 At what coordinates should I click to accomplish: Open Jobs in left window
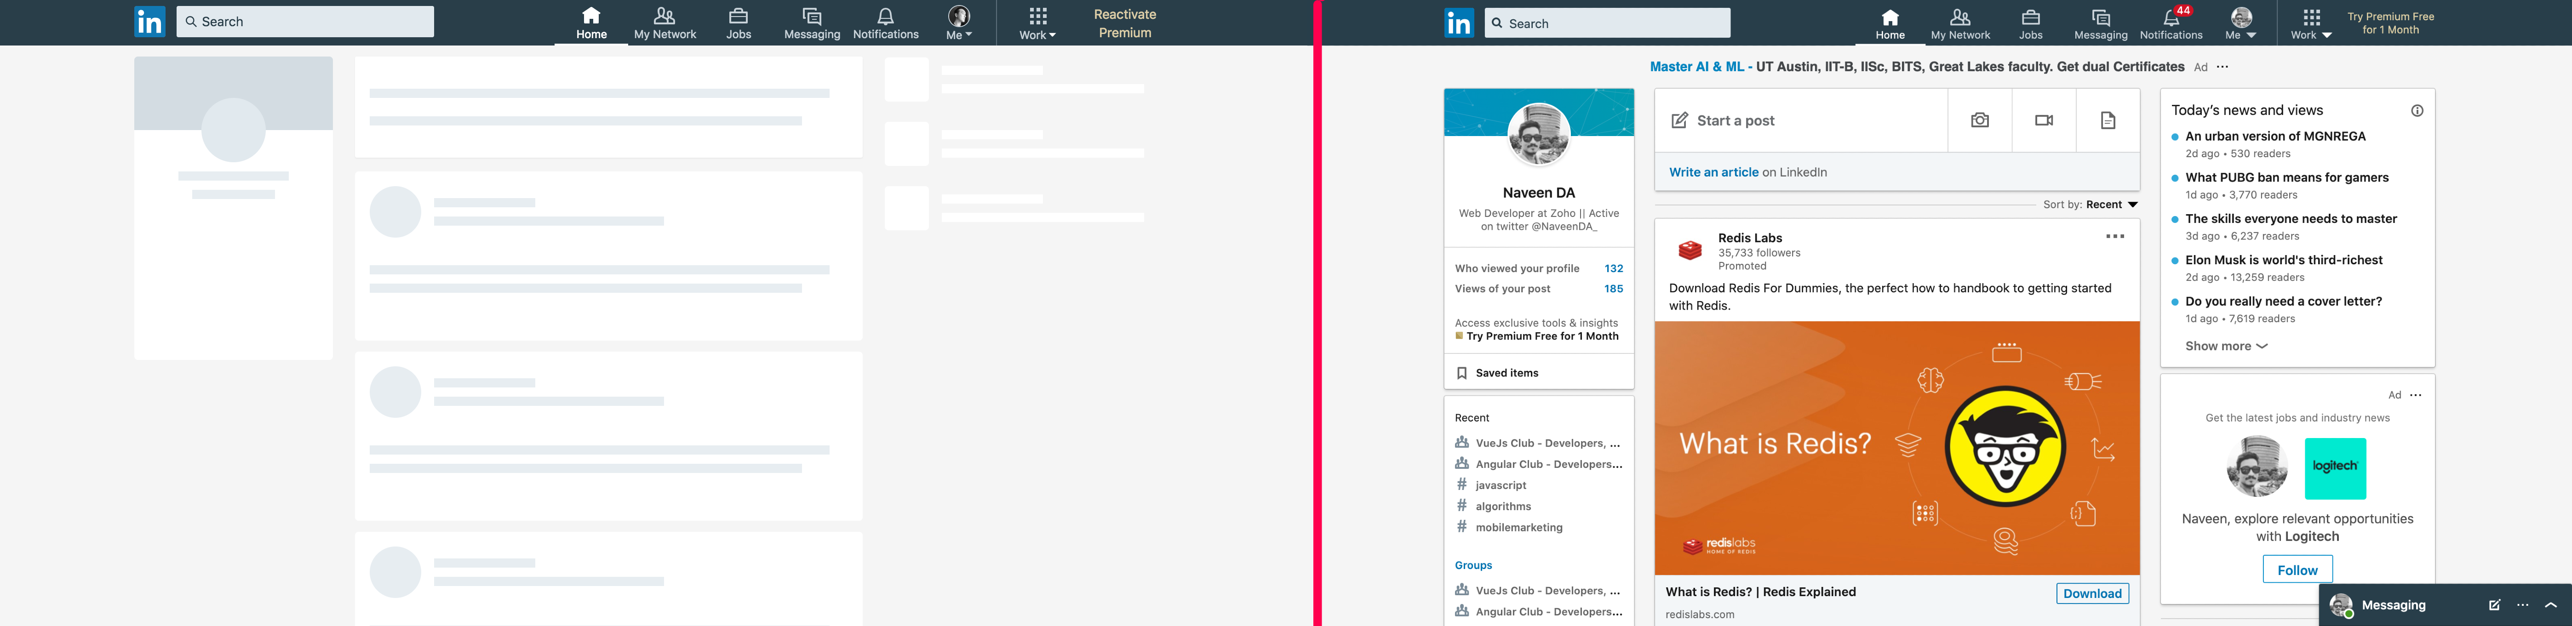(x=739, y=23)
